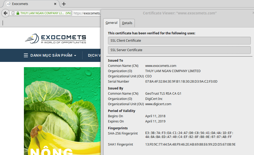Click the Serial Number field label

[x=118, y=81]
